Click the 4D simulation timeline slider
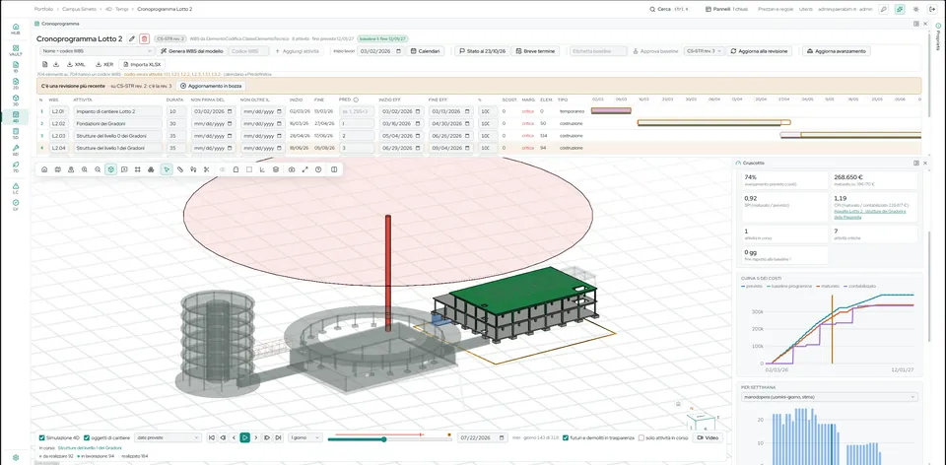The image size is (946, 465). click(389, 439)
